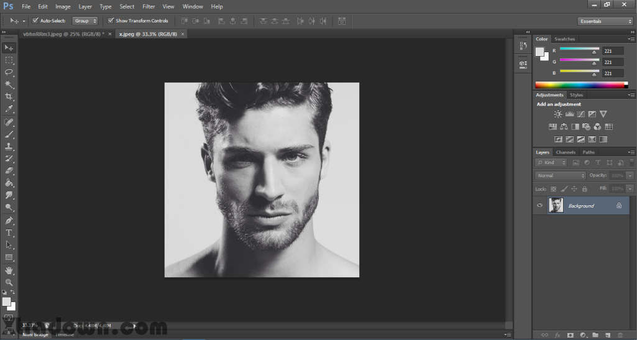Toggle lock transparent pixels
The image size is (637, 340).
click(x=553, y=189)
